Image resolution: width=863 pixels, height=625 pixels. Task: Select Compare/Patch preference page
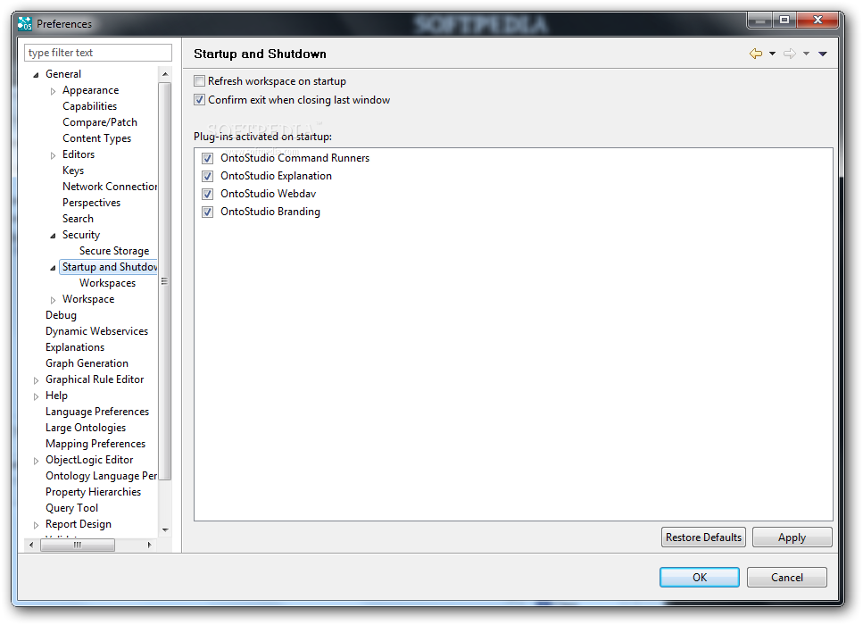point(100,122)
